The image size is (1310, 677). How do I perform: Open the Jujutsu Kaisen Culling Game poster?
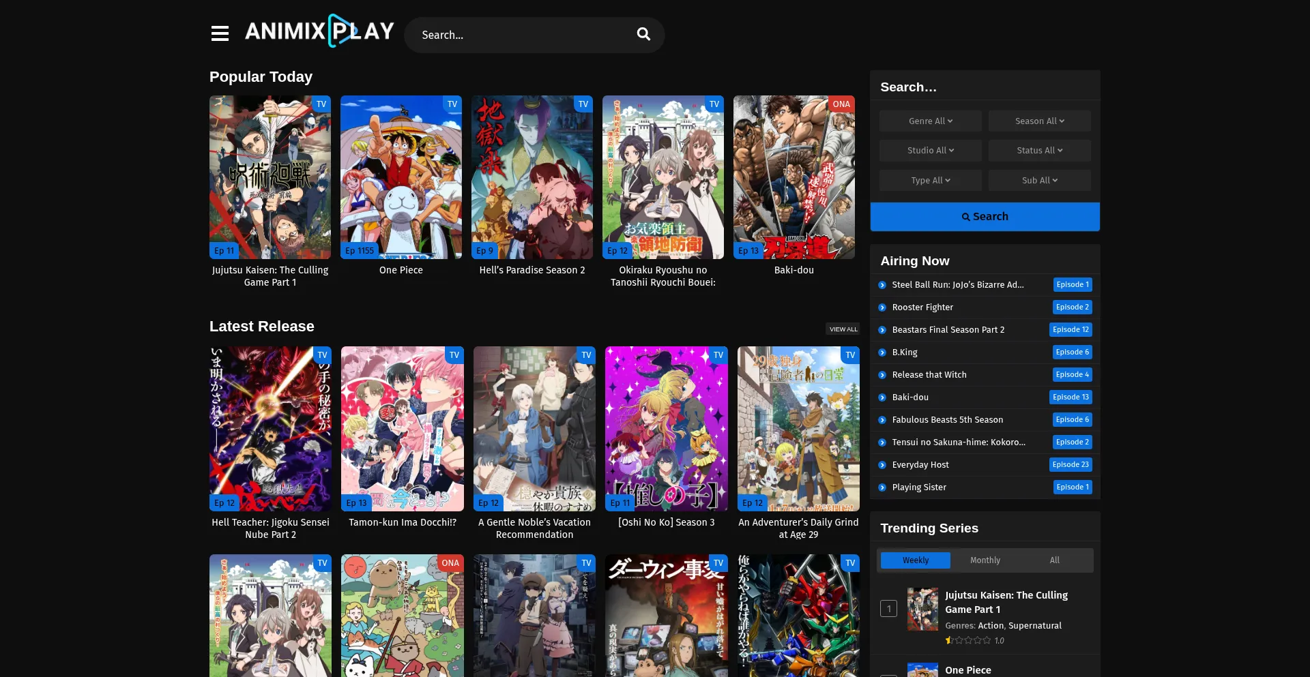click(270, 177)
